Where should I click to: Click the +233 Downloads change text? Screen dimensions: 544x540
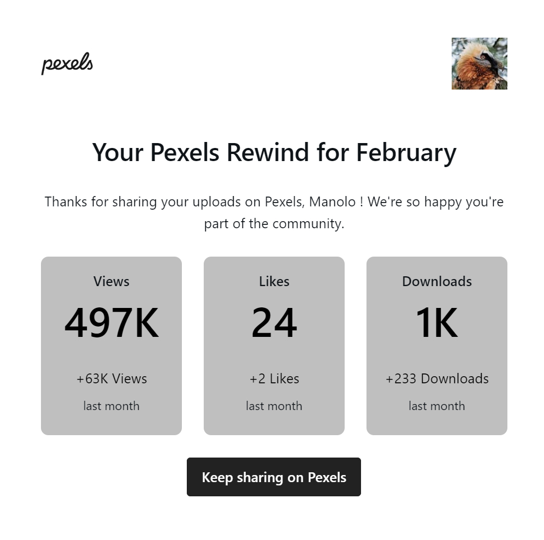(x=437, y=378)
